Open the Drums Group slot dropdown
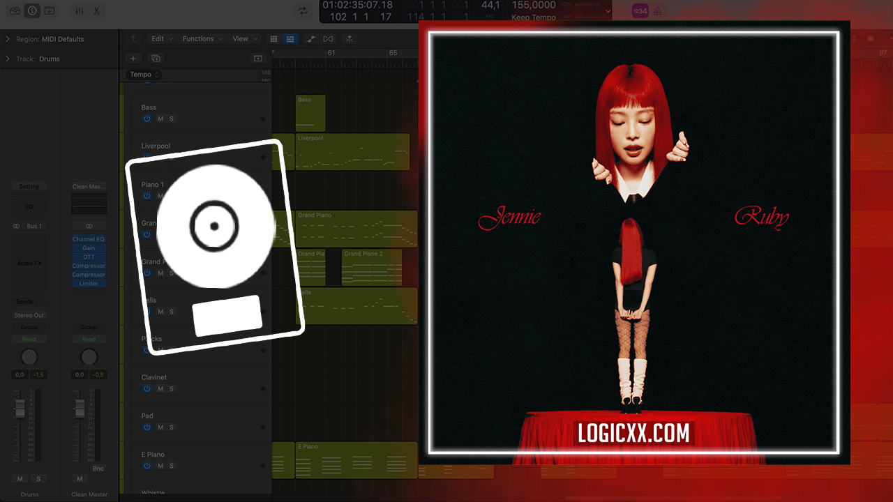The image size is (893, 502). click(x=29, y=327)
